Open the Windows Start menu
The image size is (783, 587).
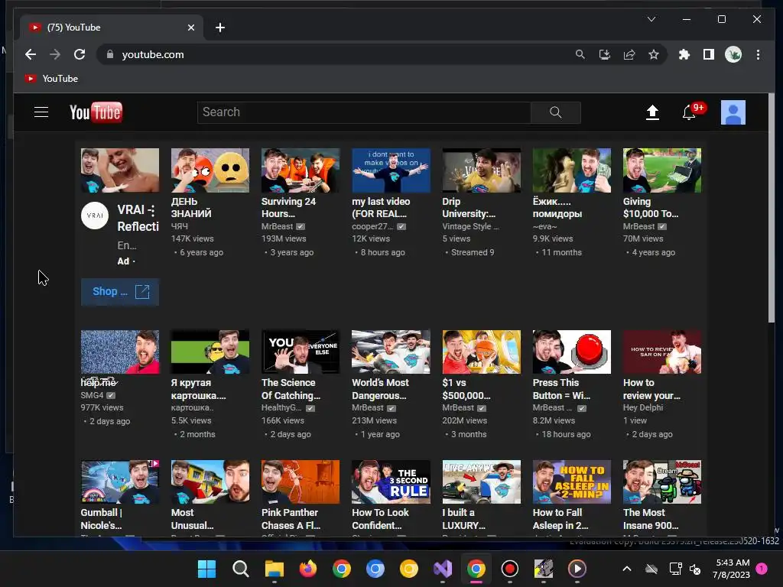206,569
